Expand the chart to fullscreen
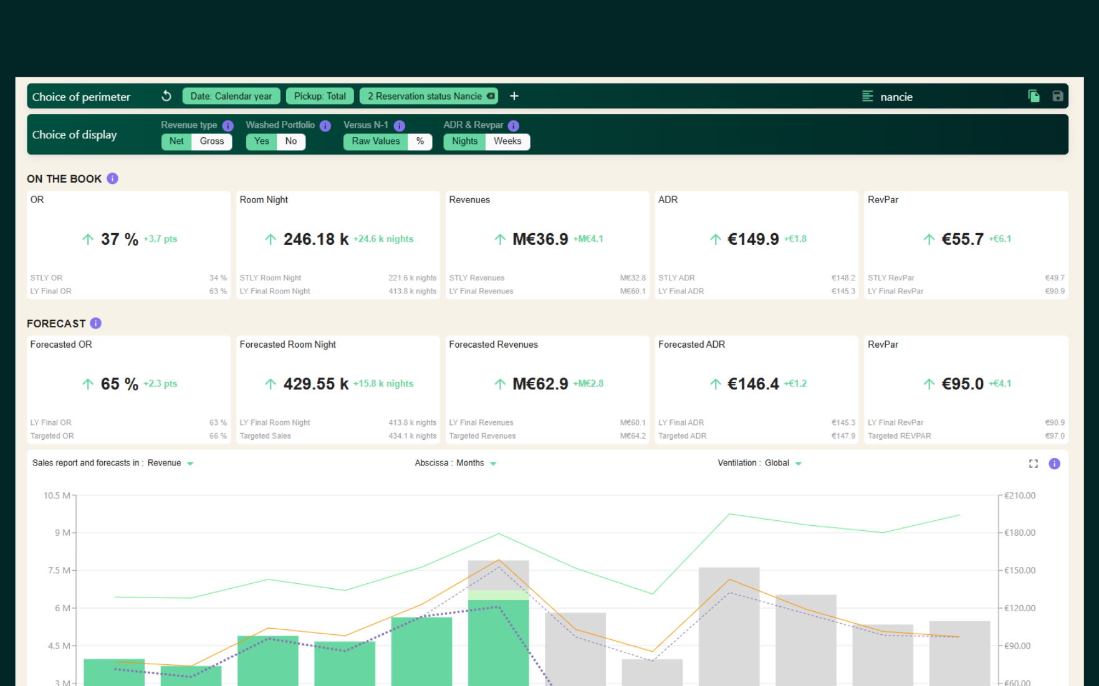 pos(1034,464)
